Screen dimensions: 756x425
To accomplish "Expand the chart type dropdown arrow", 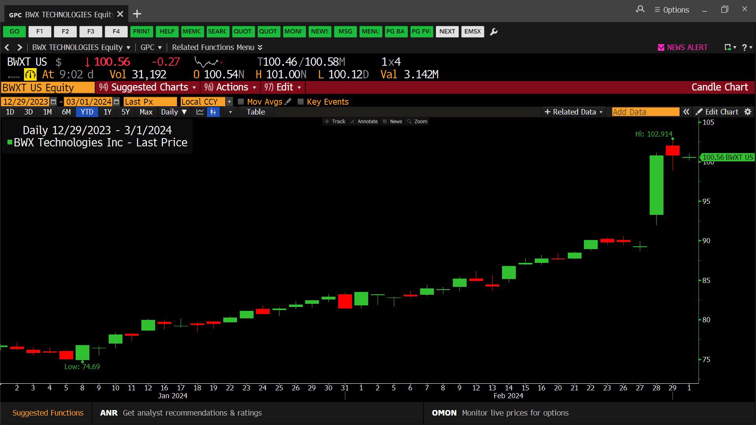I will click(230, 112).
